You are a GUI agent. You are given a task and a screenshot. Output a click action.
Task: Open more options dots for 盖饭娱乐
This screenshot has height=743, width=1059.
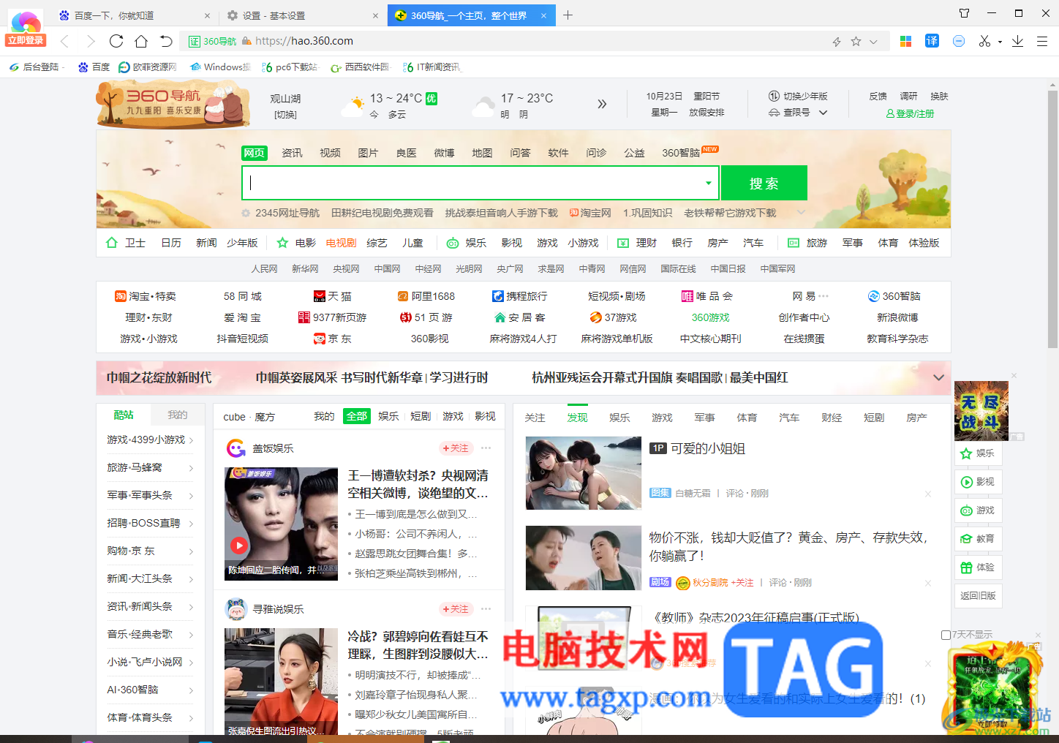coord(486,448)
